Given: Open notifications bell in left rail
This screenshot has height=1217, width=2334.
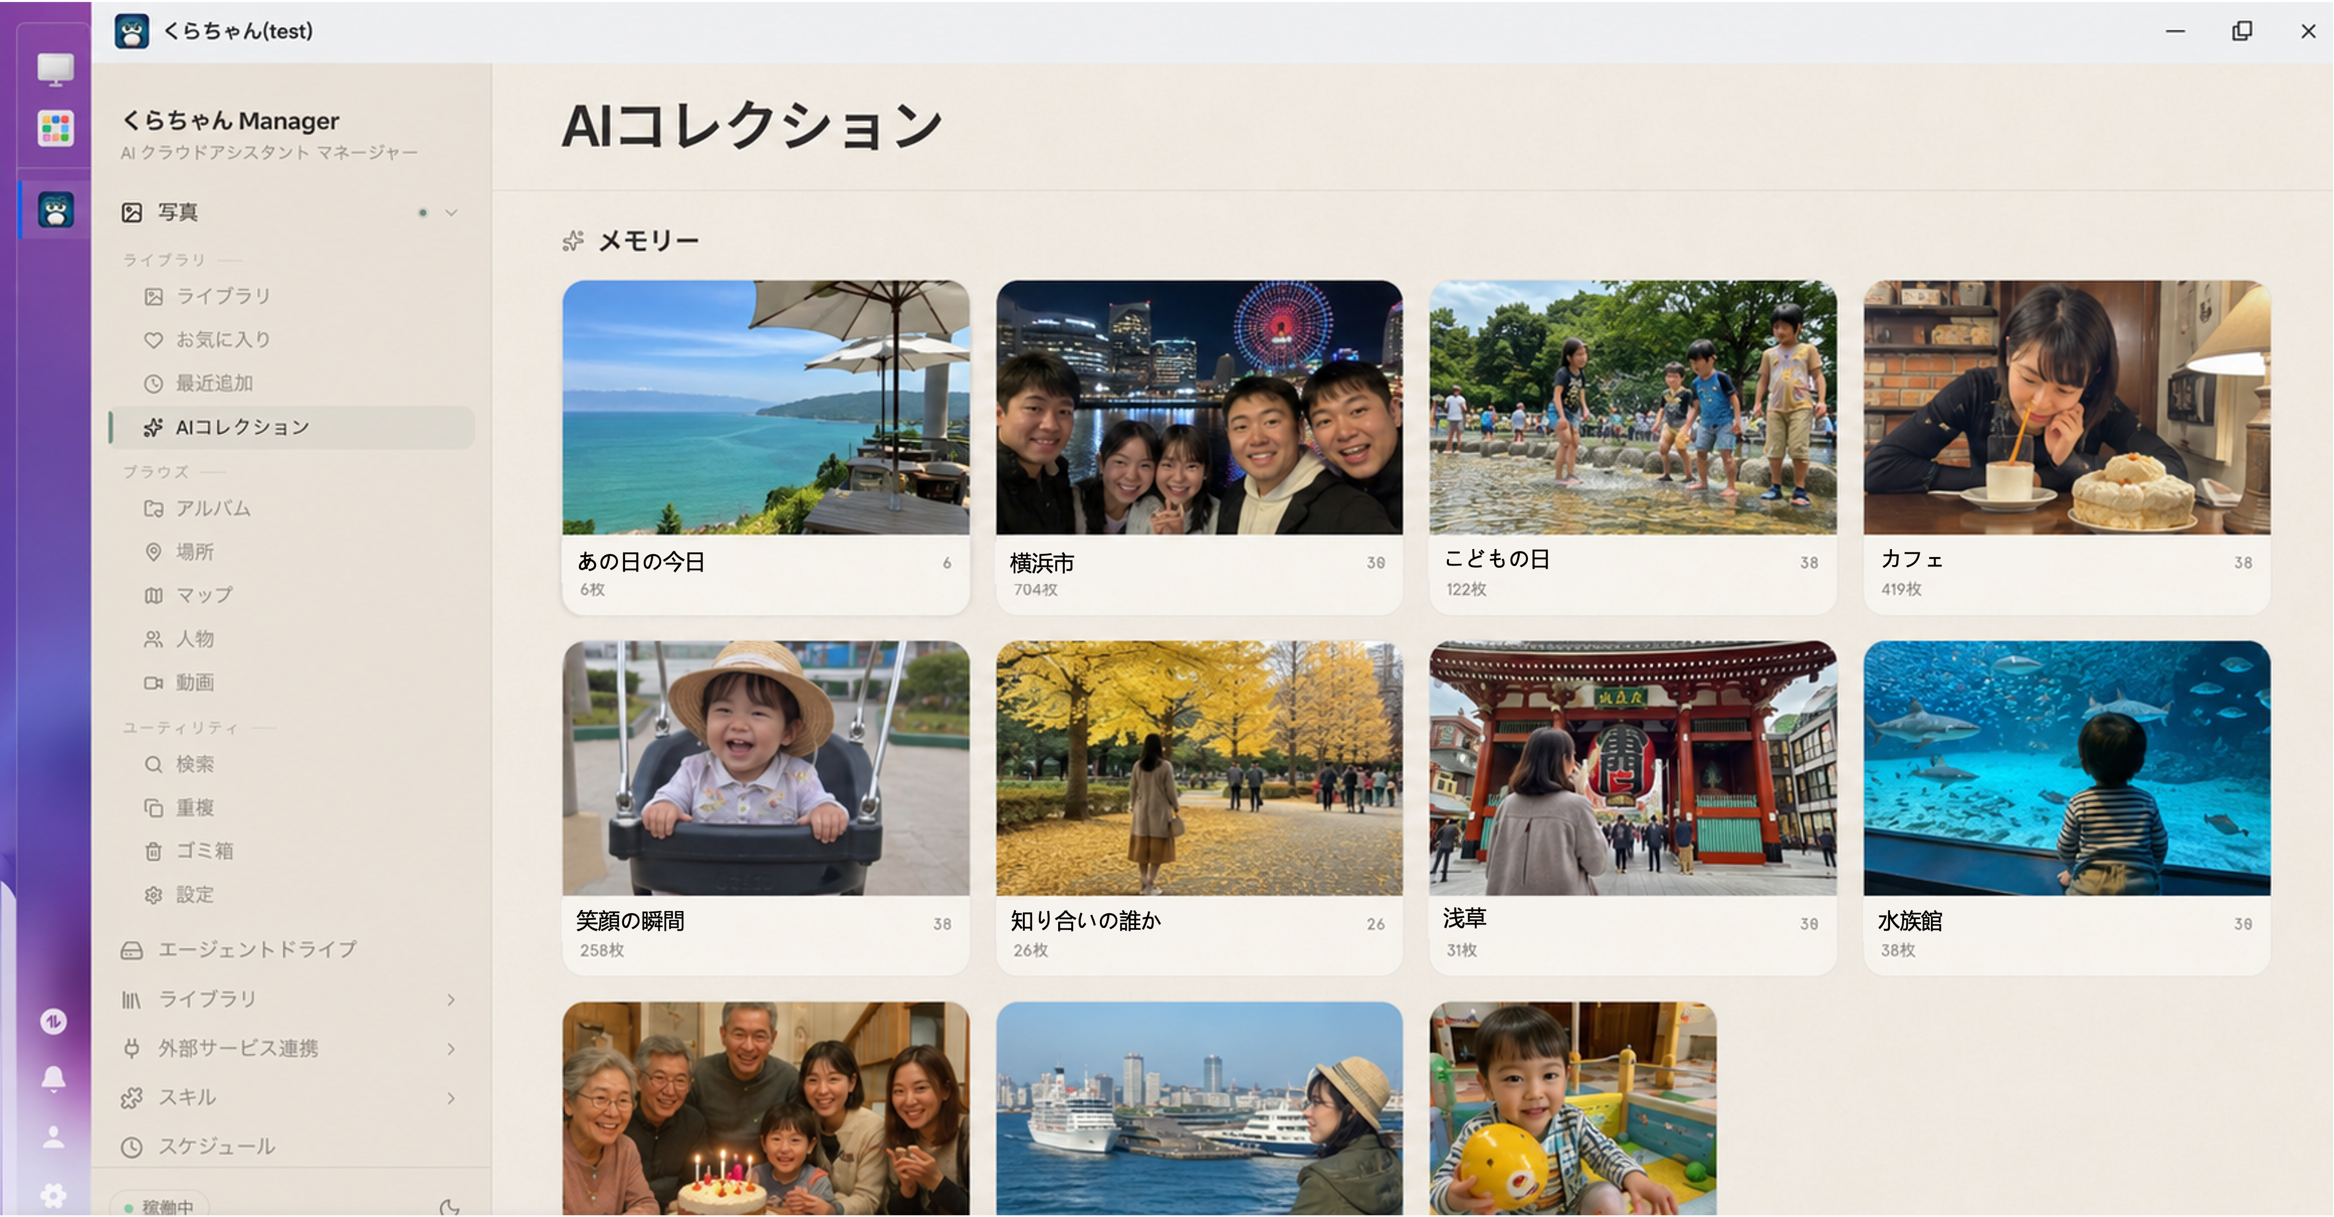Looking at the screenshot, I should click(x=54, y=1078).
